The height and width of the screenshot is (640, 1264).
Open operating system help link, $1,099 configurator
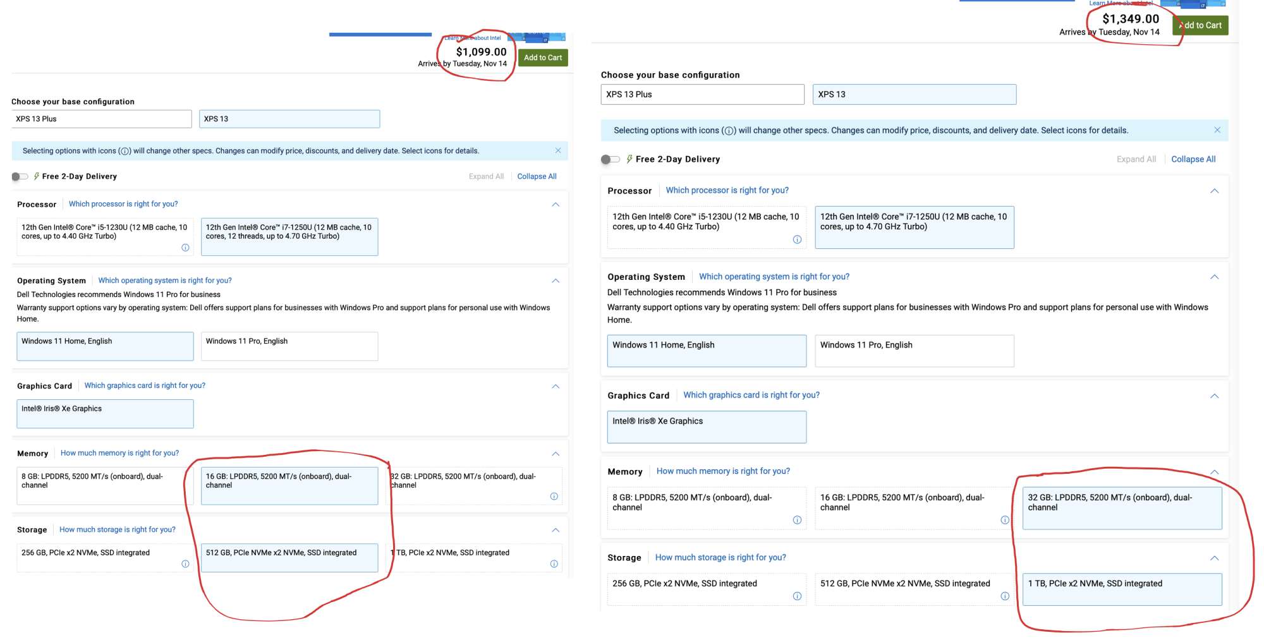pos(165,281)
